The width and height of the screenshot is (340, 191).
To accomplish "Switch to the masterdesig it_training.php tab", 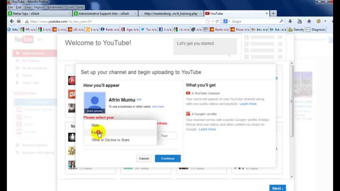I will [171, 14].
